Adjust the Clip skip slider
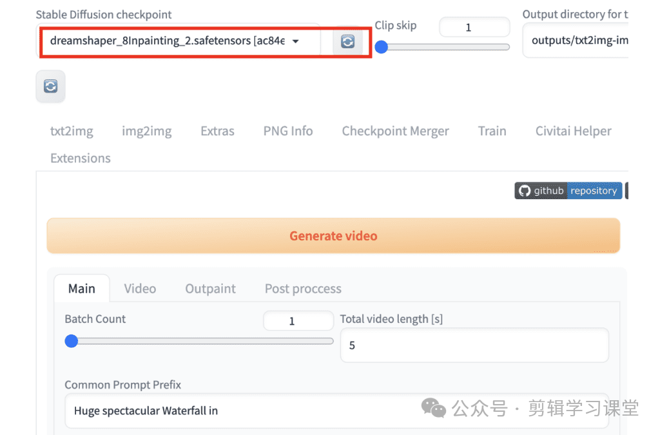The image size is (660, 435). tap(442, 46)
